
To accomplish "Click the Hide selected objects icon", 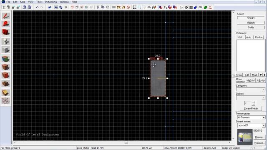I will pos(72,7).
